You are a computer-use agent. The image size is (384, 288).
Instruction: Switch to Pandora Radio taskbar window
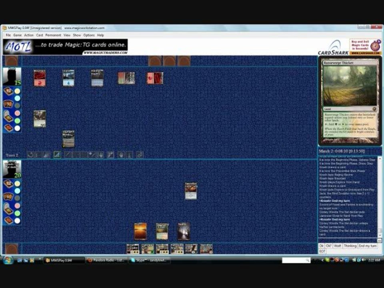click(x=107, y=260)
